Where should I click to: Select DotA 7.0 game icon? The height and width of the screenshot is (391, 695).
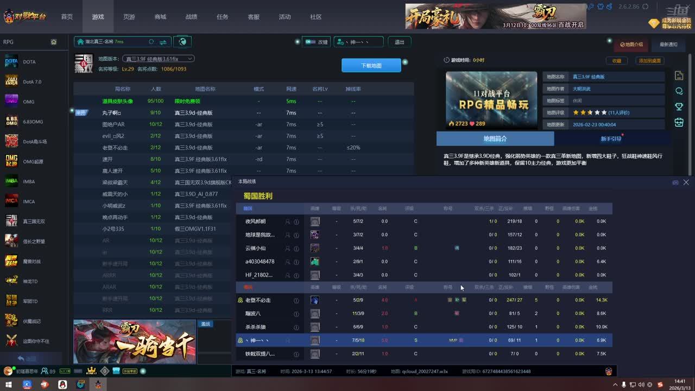coord(11,81)
